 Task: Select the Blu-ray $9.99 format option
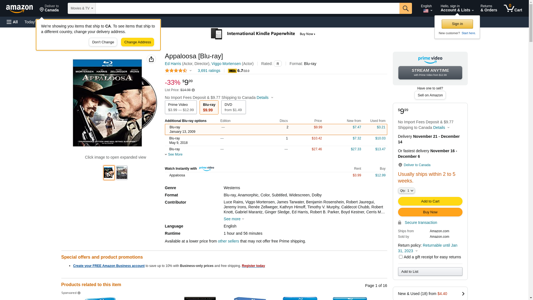(x=209, y=107)
